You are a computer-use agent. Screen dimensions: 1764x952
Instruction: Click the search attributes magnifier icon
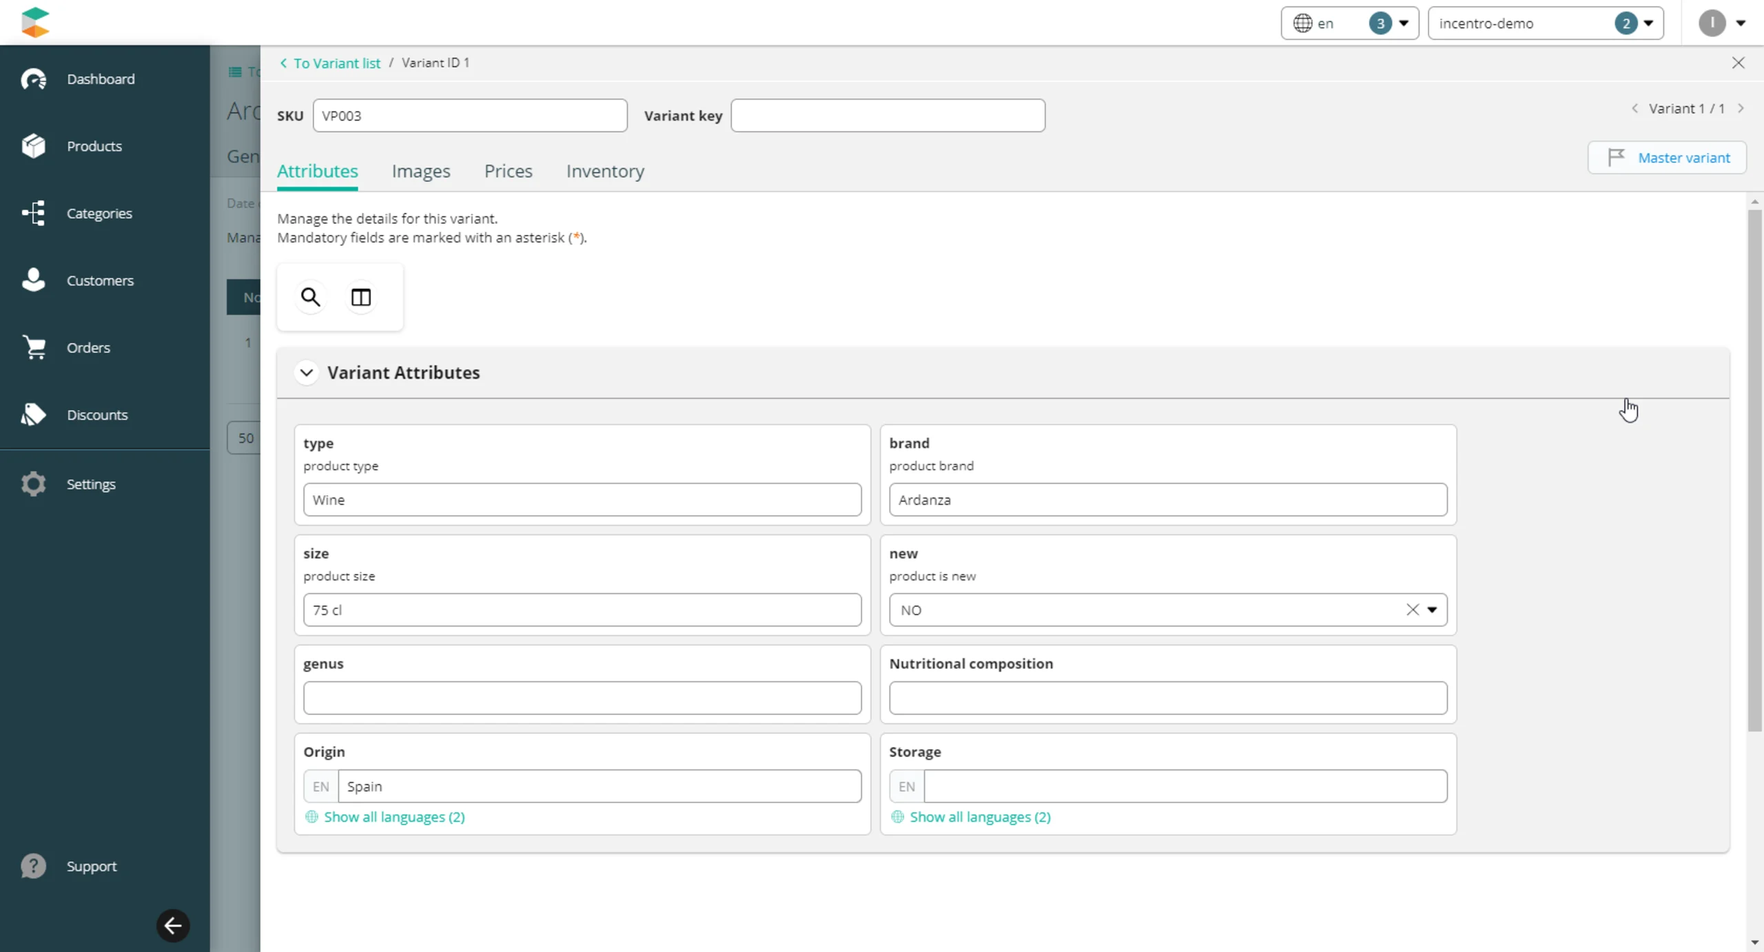click(310, 297)
